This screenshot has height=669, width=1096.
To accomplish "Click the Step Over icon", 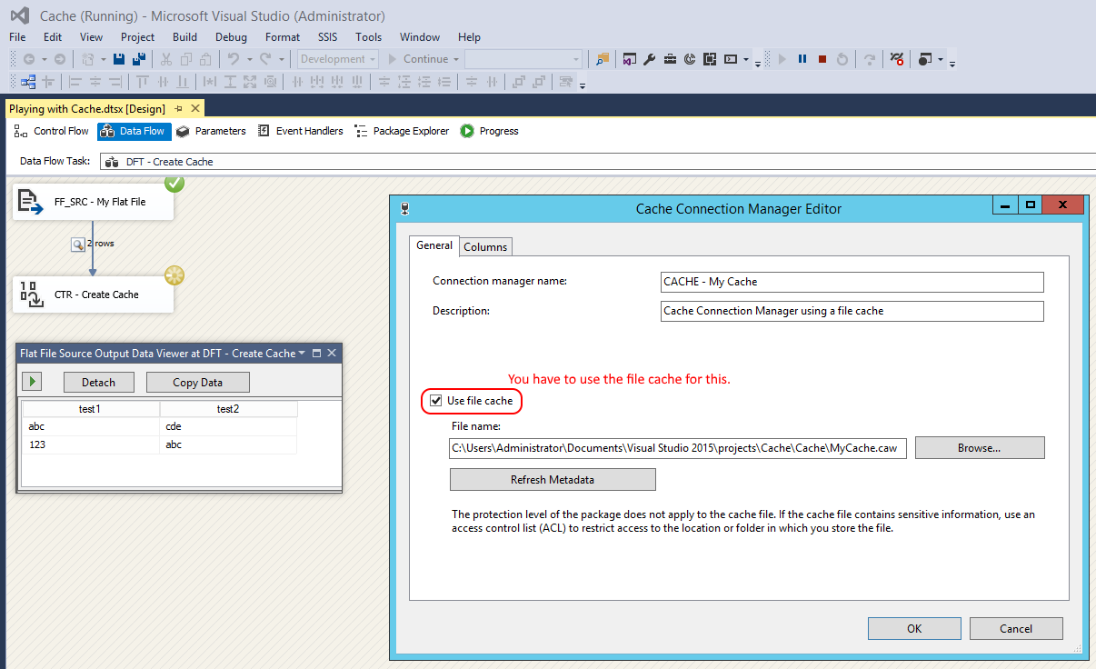I will pos(870,59).
